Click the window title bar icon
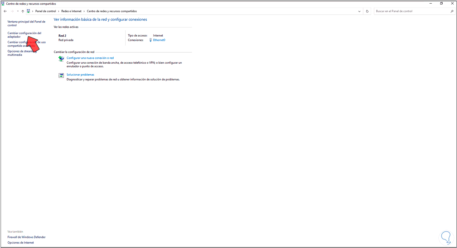The image size is (457, 248). [3, 4]
